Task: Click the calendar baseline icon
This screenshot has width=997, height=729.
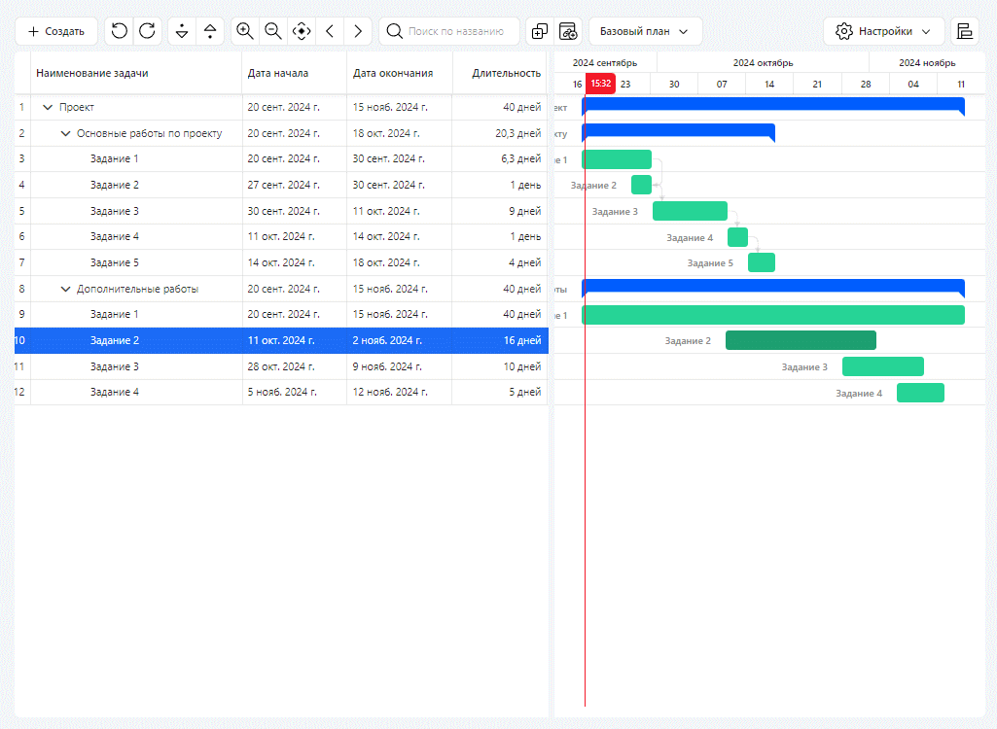Action: [568, 31]
